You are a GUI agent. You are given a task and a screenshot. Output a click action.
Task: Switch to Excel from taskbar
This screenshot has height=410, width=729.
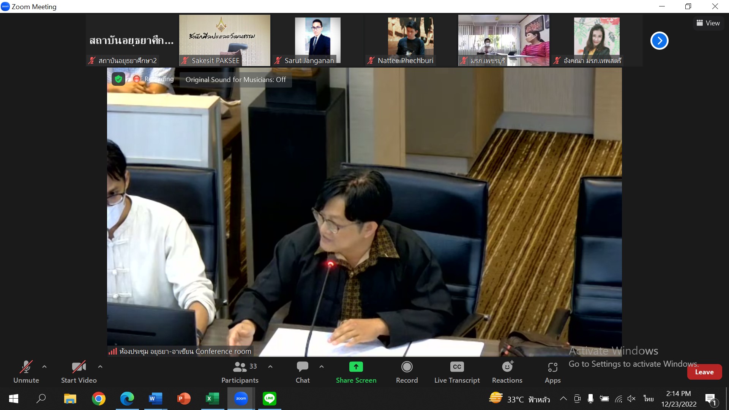point(213,399)
